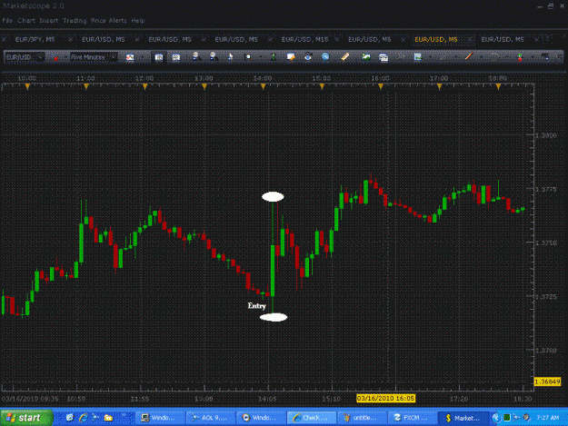The width and height of the screenshot is (568, 426).
Task: Click the green figure icon in toolbar
Action: [x=274, y=57]
